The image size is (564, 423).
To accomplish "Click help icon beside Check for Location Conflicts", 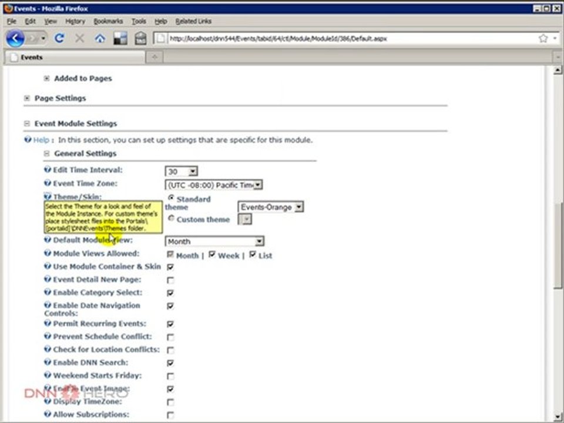I will pyautogui.click(x=48, y=349).
